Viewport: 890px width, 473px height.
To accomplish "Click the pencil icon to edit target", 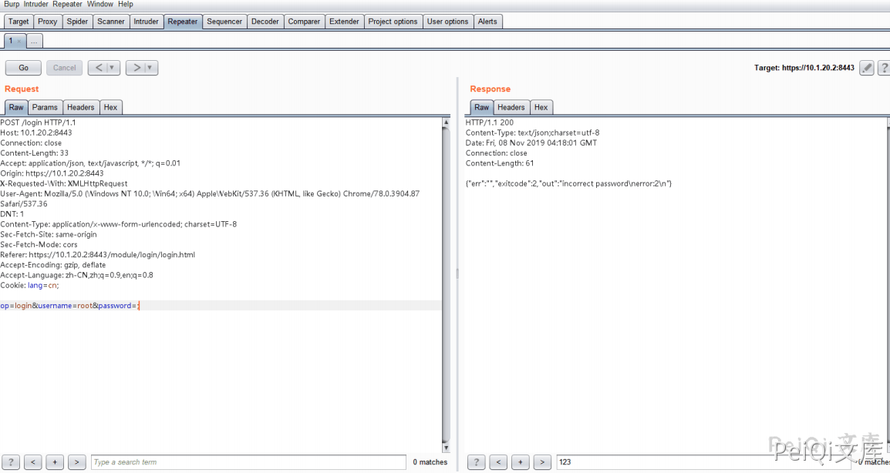I will pos(867,68).
